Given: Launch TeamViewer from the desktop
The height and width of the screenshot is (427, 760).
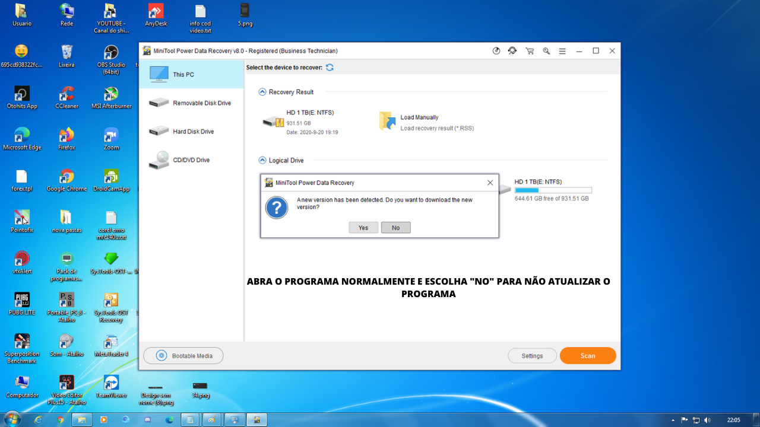Looking at the screenshot, I should pos(111,386).
